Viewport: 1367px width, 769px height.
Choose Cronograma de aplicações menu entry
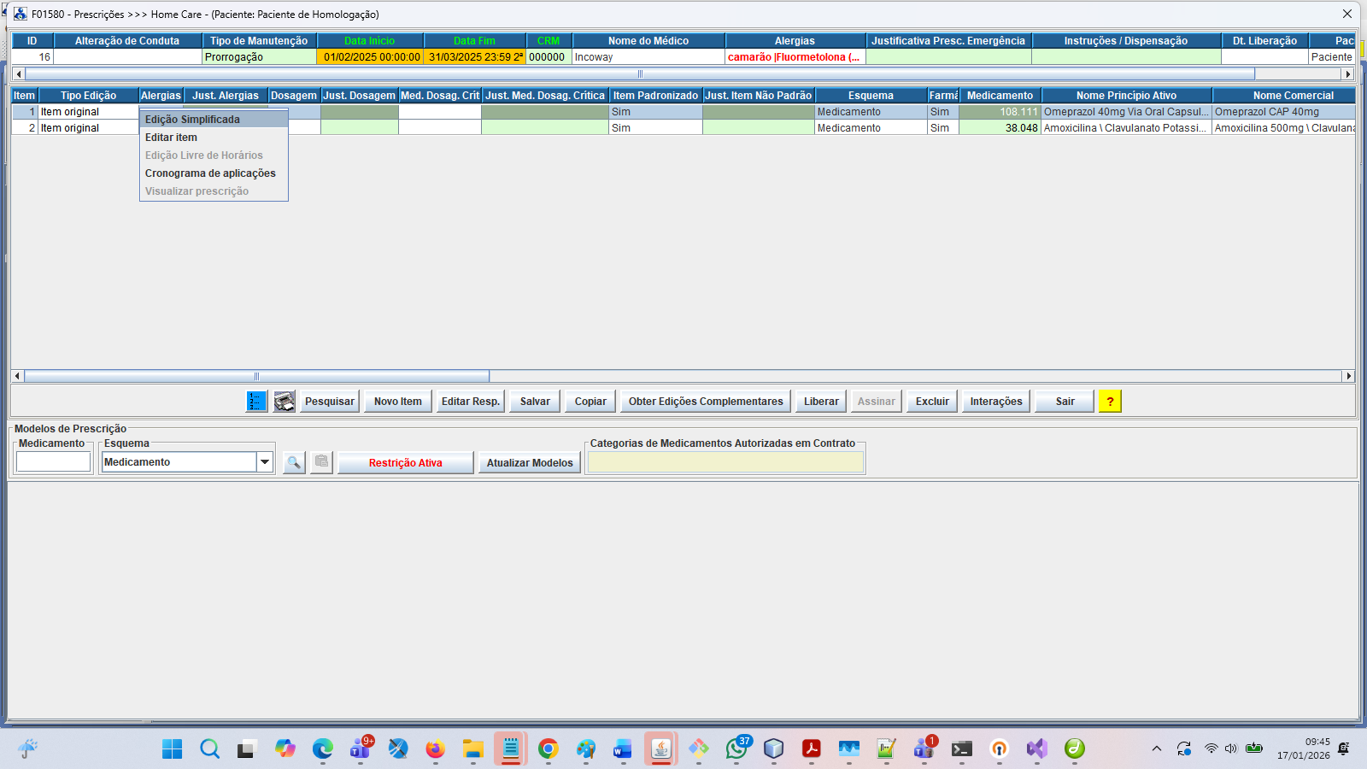[210, 173]
